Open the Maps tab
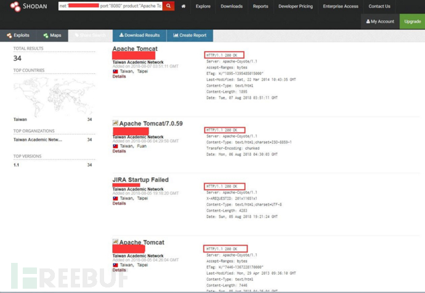This screenshot has width=425, height=293. 52,36
